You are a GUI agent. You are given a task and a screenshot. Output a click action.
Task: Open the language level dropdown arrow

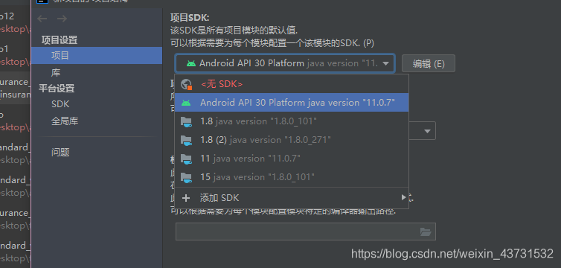(427, 131)
